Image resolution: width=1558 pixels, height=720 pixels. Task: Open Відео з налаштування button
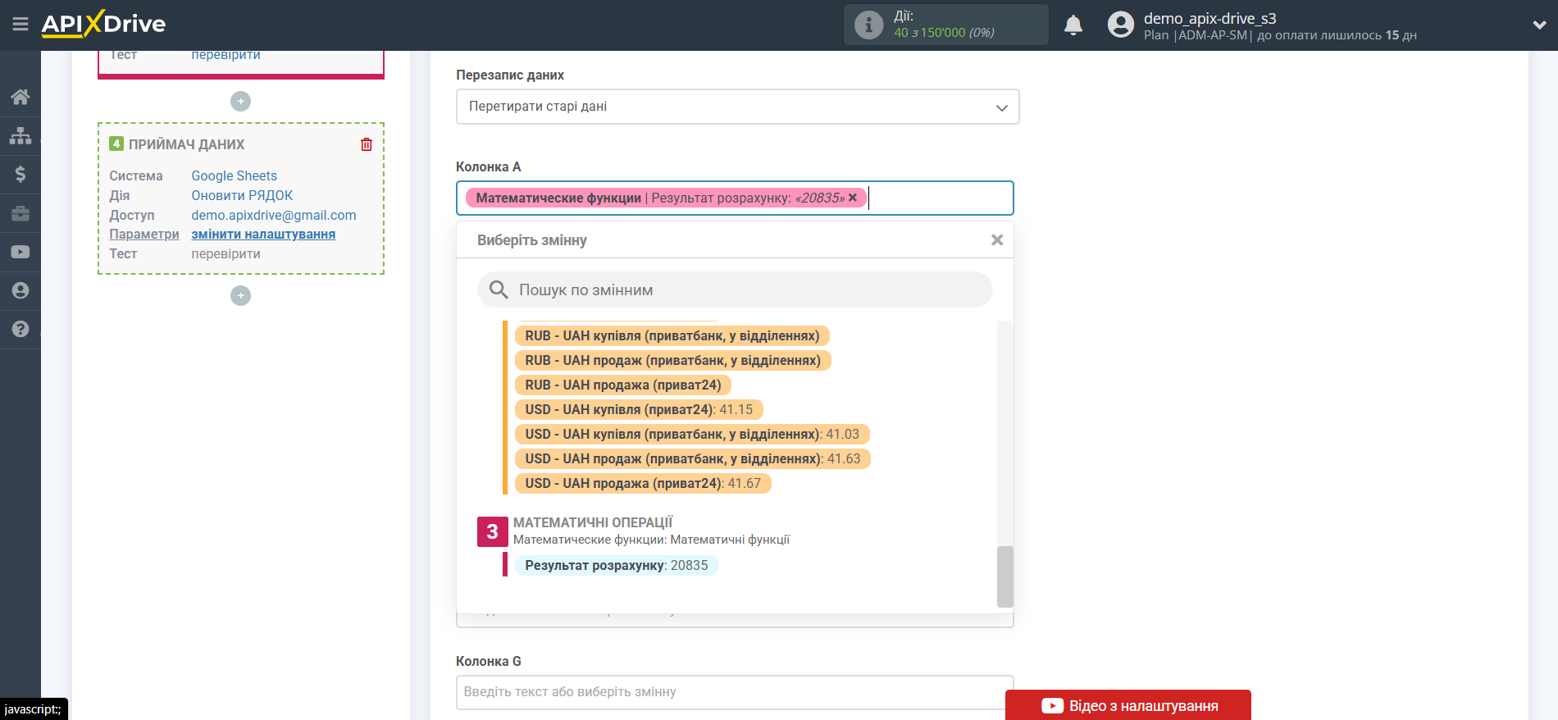tap(1128, 705)
